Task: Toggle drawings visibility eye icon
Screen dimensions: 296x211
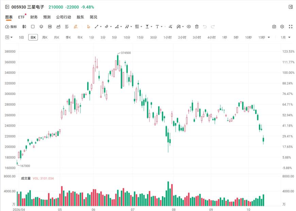Action: (189, 27)
